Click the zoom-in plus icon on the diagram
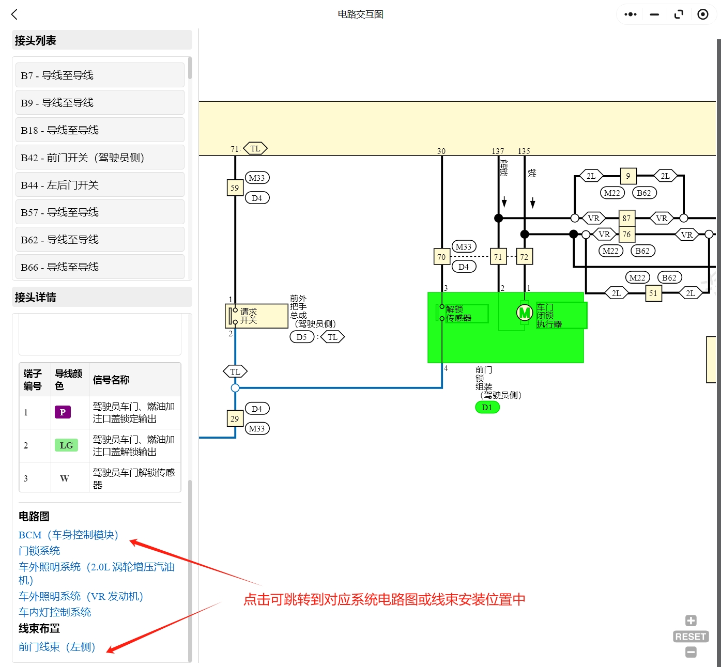 [x=691, y=619]
